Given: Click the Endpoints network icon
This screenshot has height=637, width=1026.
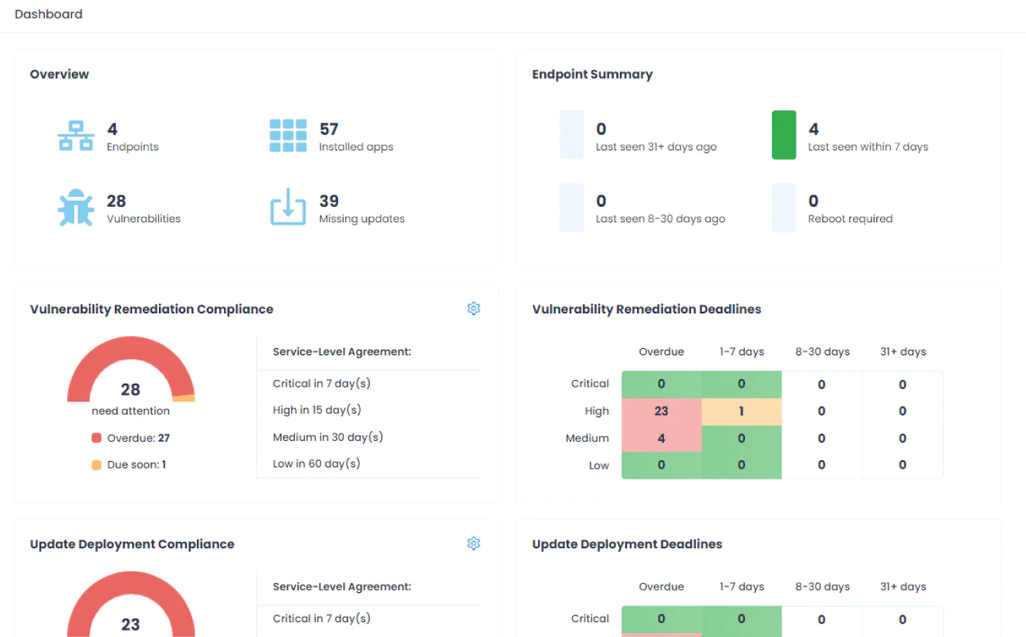Looking at the screenshot, I should (76, 136).
